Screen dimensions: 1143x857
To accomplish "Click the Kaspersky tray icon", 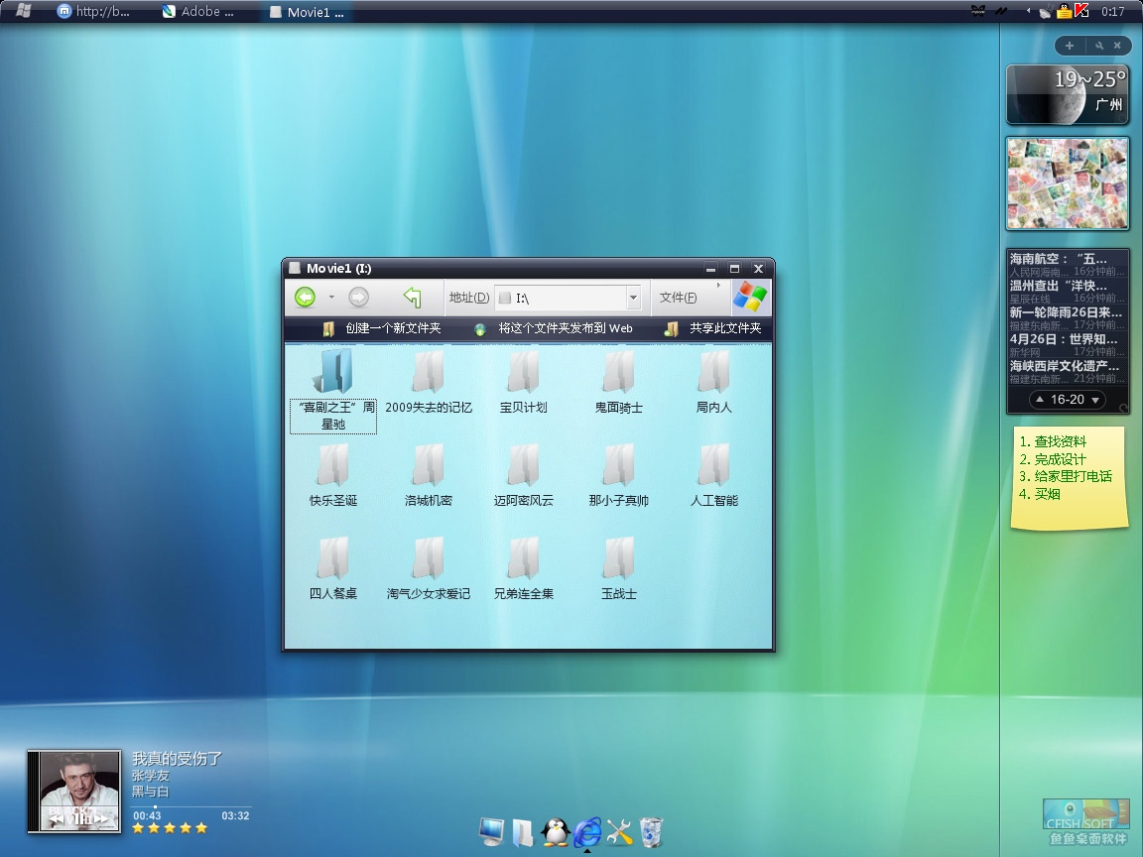I will coord(1082,12).
